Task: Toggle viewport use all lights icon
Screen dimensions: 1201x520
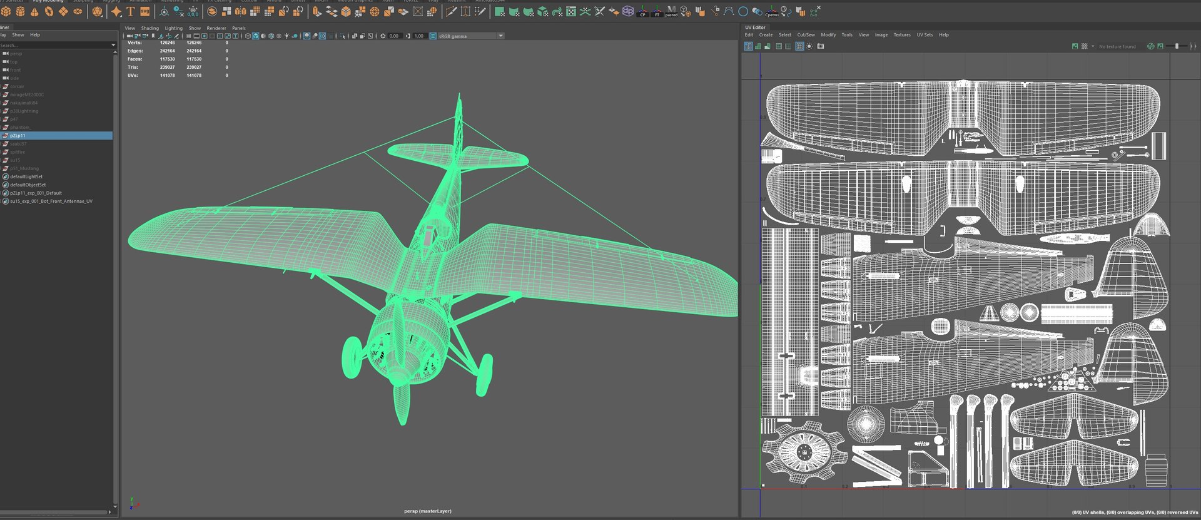Action: 286,36
